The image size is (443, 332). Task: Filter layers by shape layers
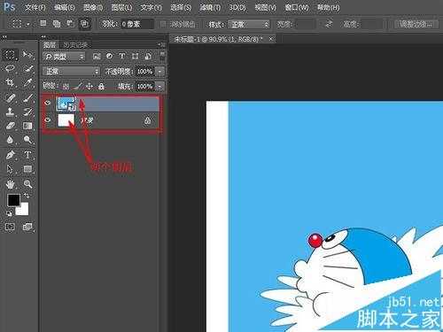click(x=135, y=56)
